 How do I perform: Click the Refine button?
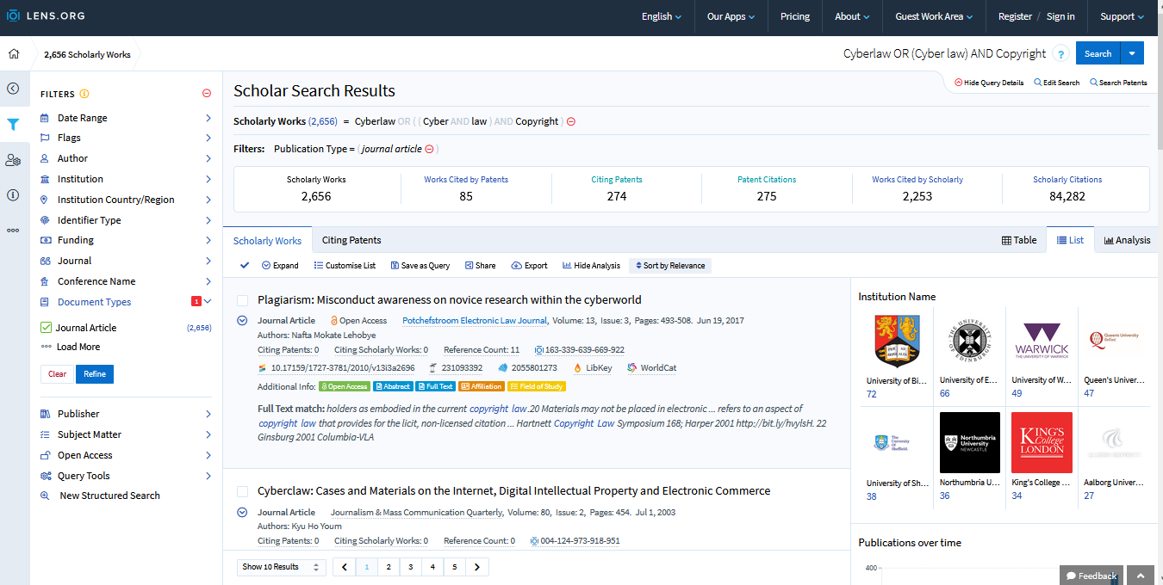point(95,374)
